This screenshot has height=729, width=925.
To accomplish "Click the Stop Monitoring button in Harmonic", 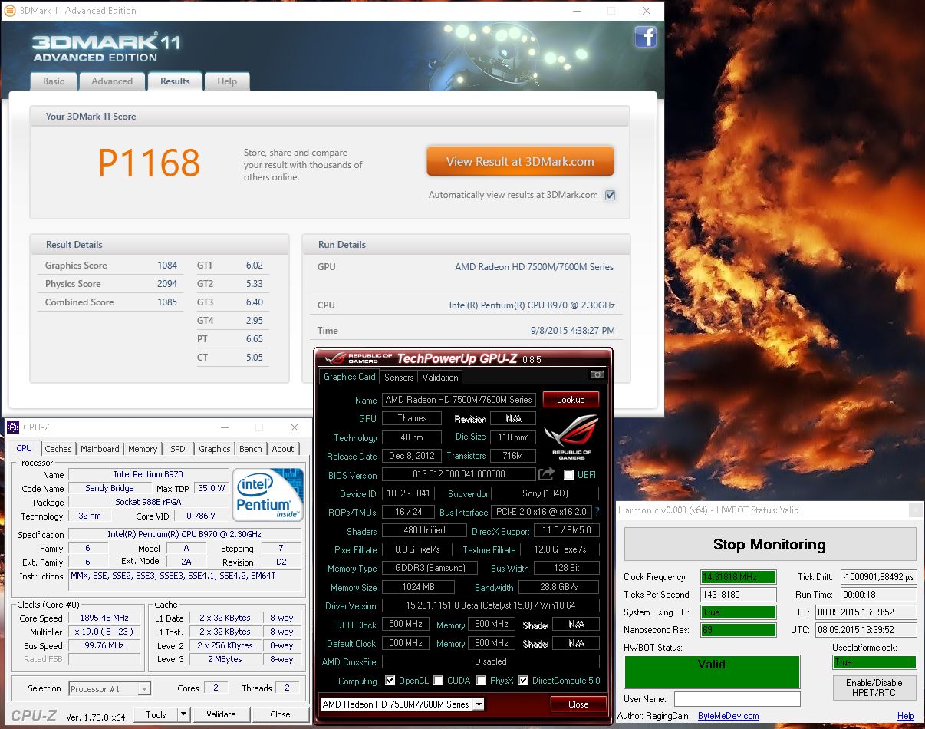I will click(769, 544).
